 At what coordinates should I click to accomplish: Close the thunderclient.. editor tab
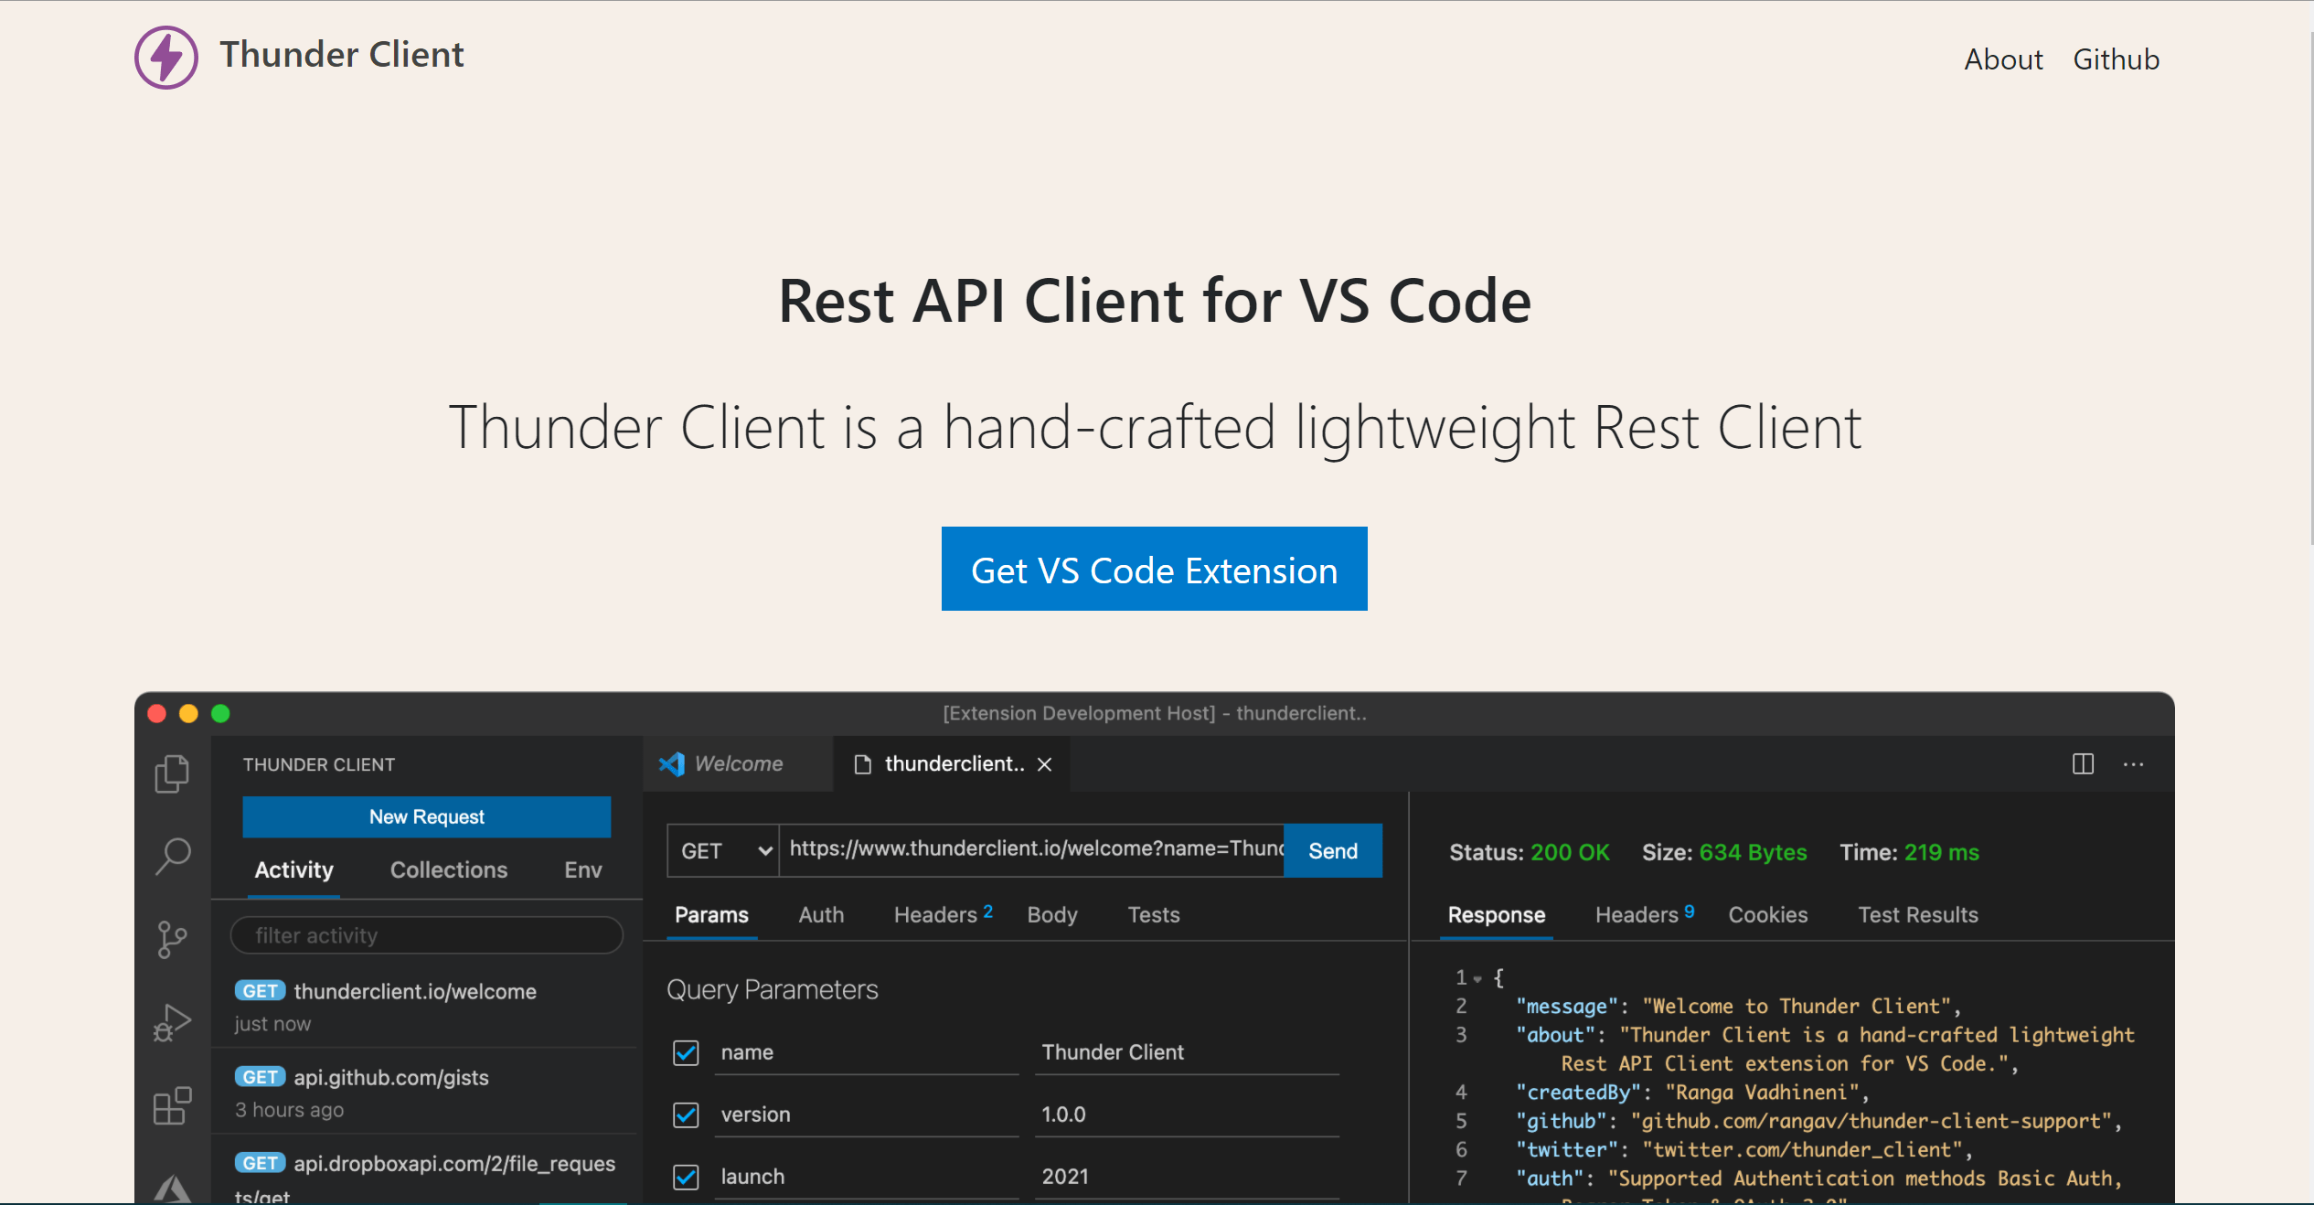tap(1045, 764)
